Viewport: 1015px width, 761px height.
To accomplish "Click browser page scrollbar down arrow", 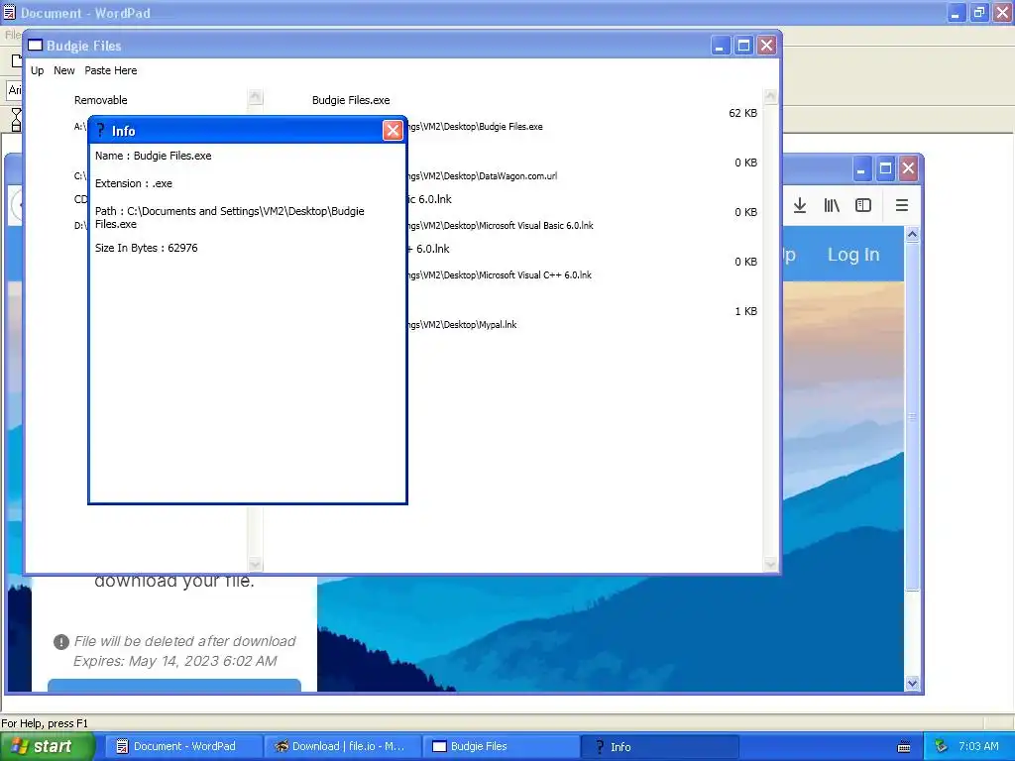I will tap(912, 684).
